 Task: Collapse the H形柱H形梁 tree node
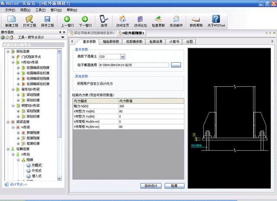[x=13, y=62]
